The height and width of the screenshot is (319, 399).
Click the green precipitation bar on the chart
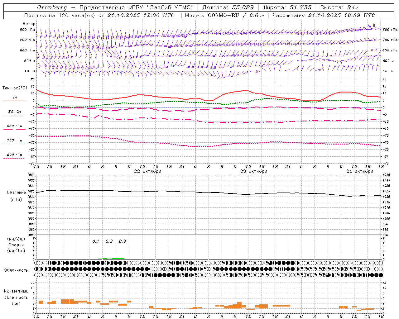111,258
